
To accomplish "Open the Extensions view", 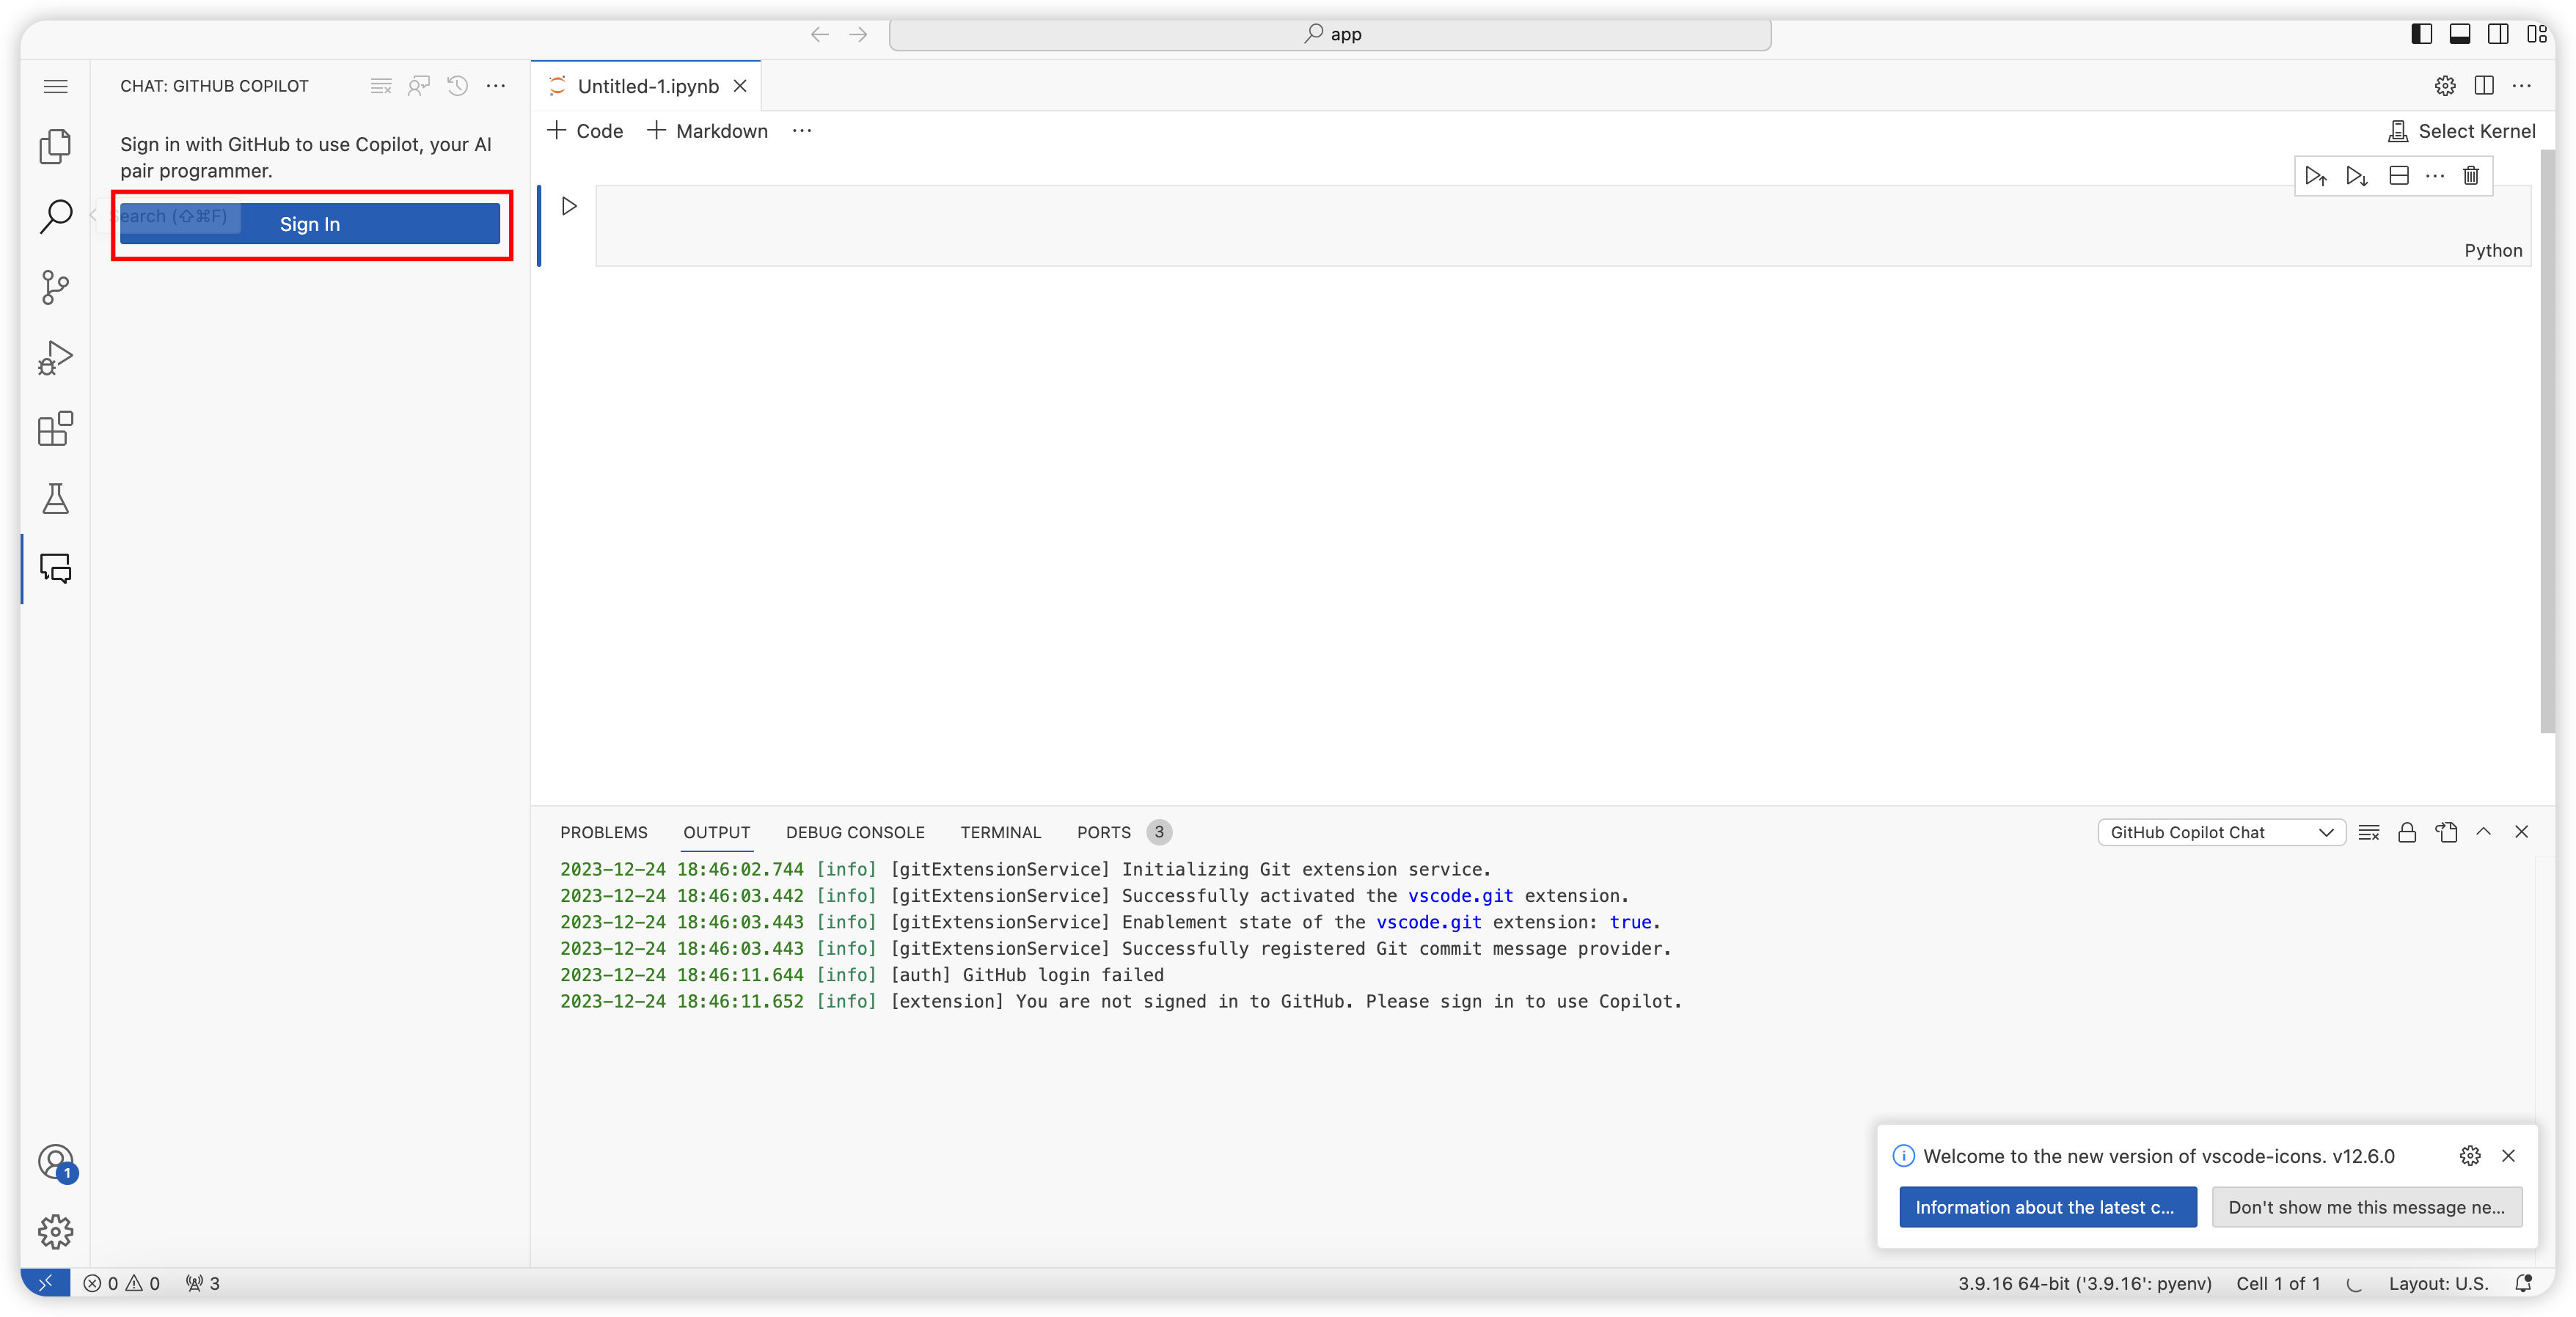I will click(x=55, y=429).
